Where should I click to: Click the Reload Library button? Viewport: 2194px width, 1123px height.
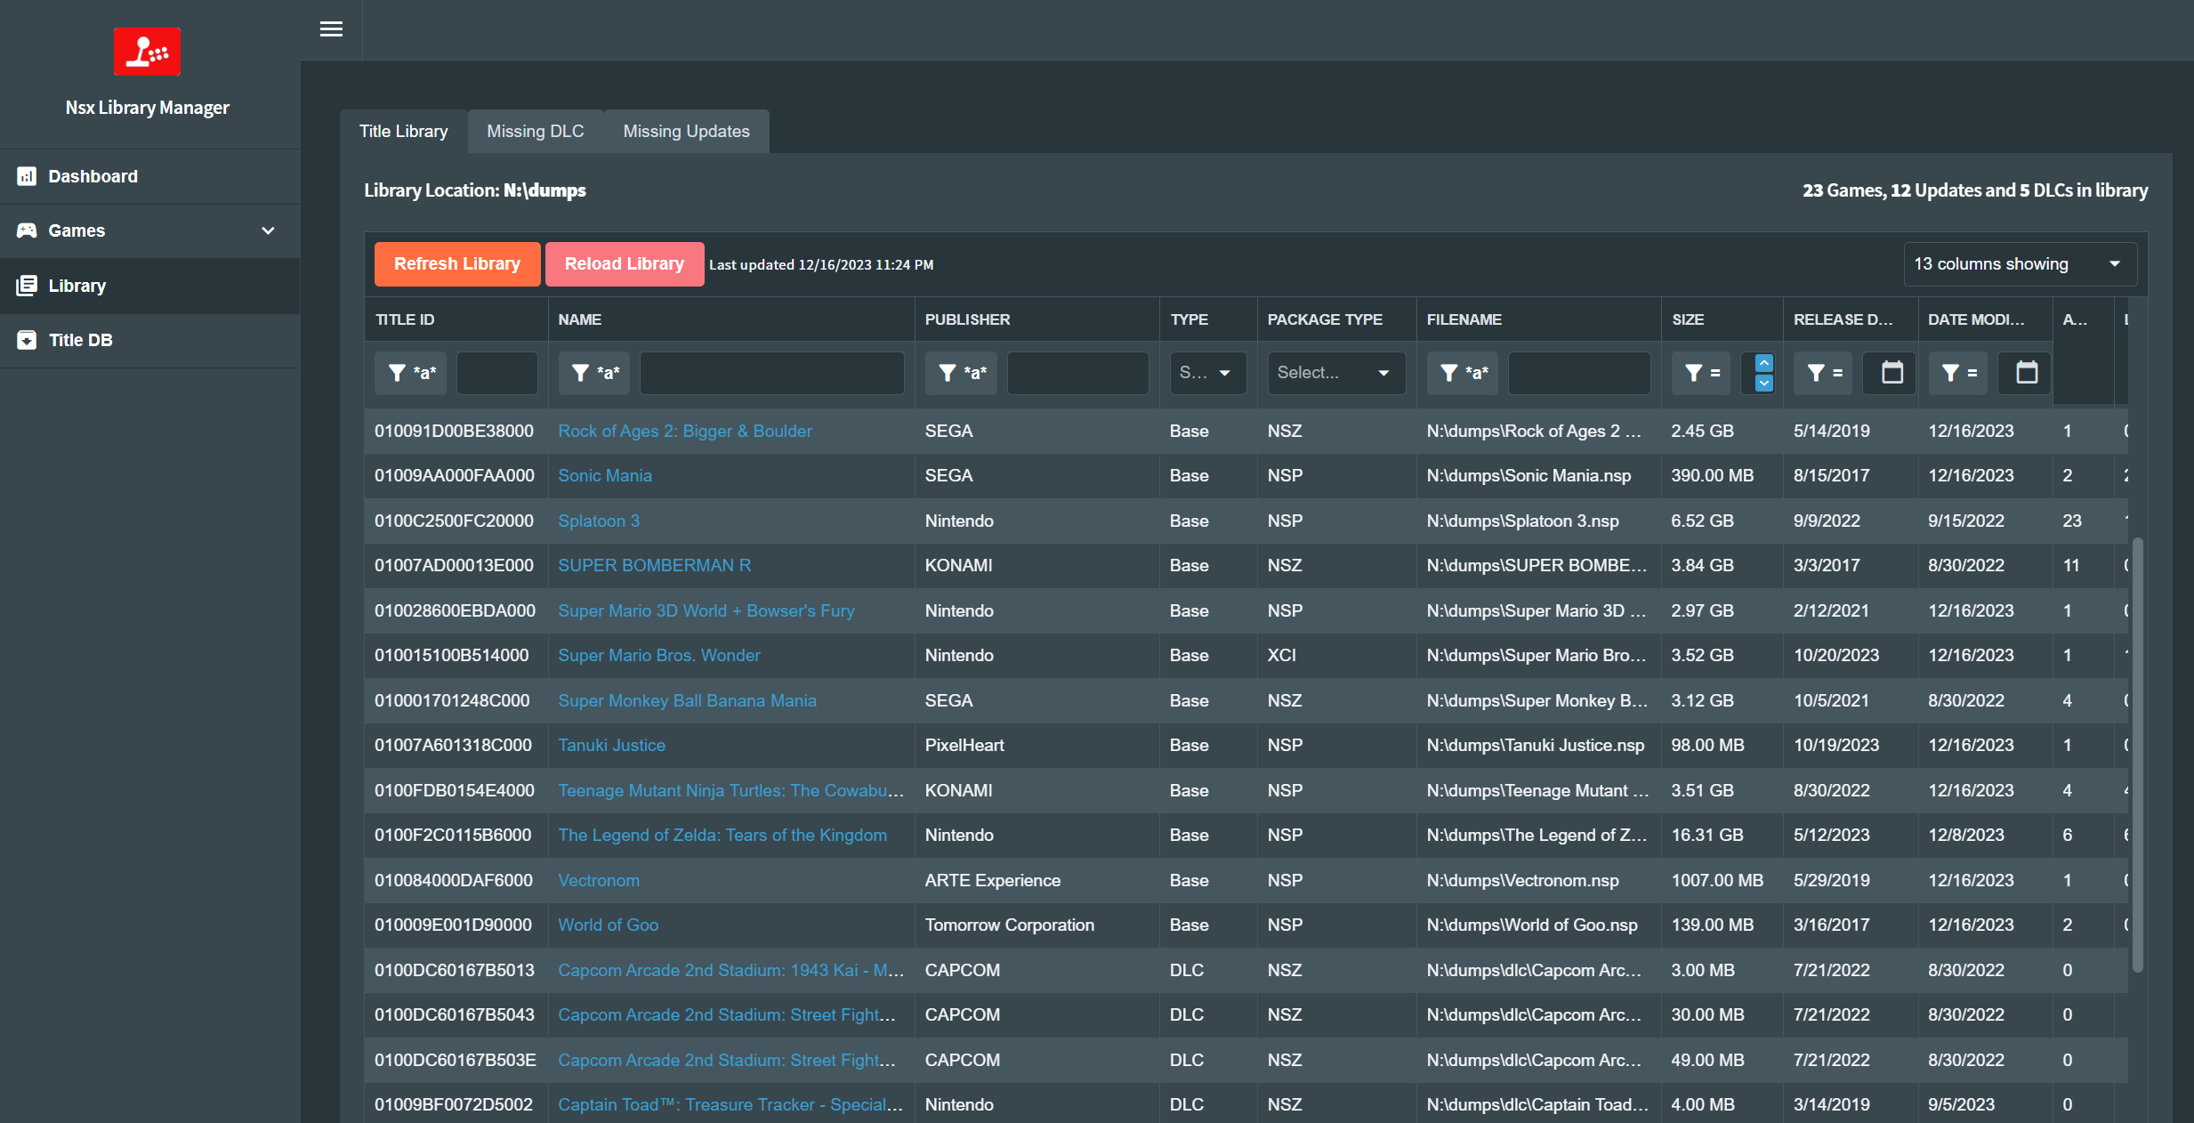pos(625,264)
